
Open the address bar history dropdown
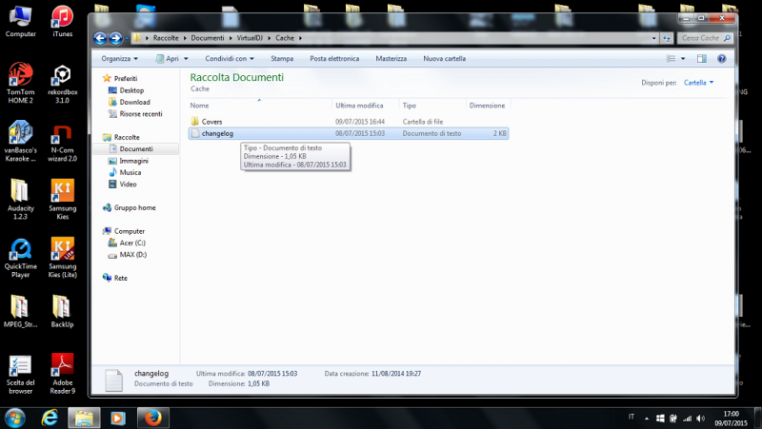[654, 38]
